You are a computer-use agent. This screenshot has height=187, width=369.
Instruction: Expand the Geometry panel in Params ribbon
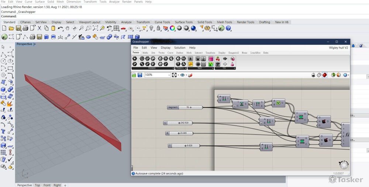point(173,68)
